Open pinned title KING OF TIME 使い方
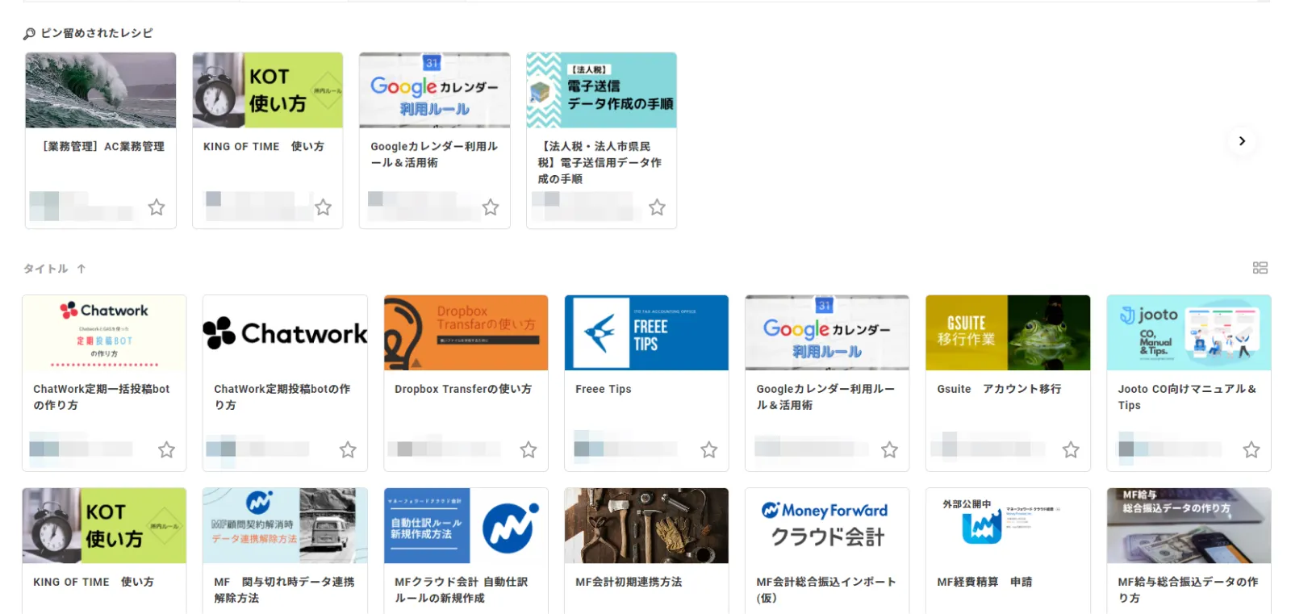 [x=264, y=147]
